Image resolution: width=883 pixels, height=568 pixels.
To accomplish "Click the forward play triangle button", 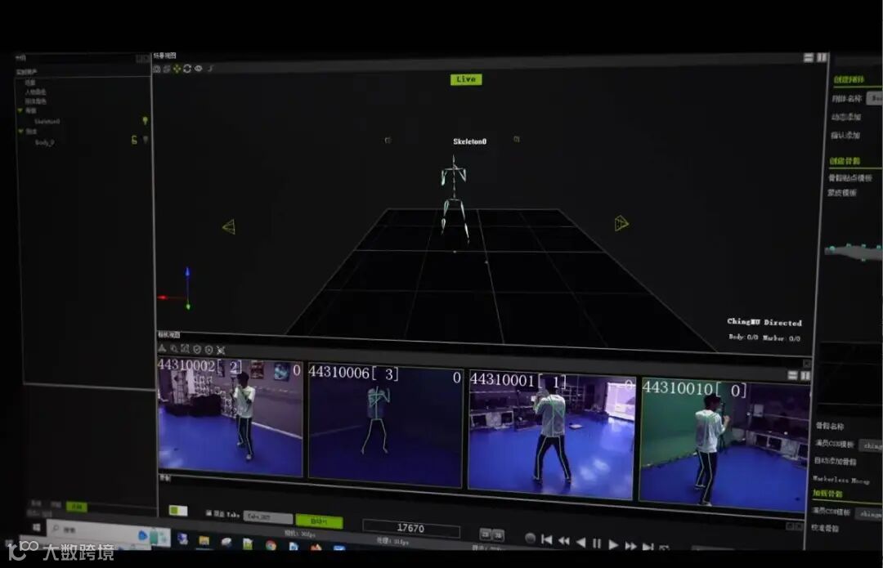I will (x=614, y=544).
